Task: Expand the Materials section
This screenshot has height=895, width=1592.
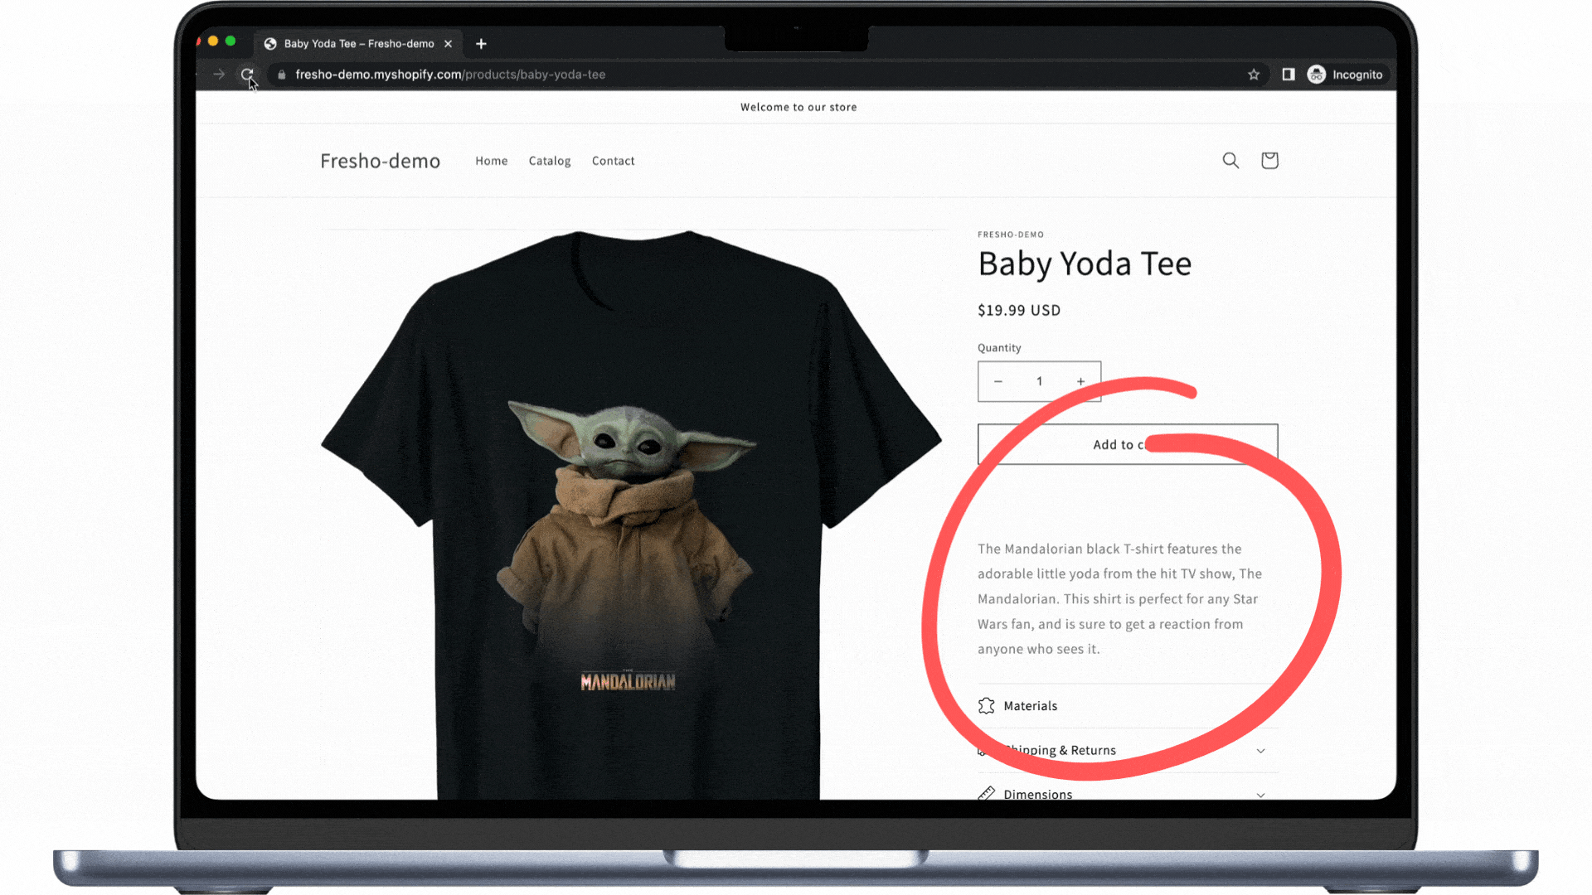Action: [x=1128, y=706]
